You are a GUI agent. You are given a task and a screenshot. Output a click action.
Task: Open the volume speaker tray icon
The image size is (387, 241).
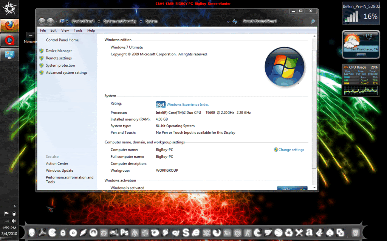click(x=14, y=221)
